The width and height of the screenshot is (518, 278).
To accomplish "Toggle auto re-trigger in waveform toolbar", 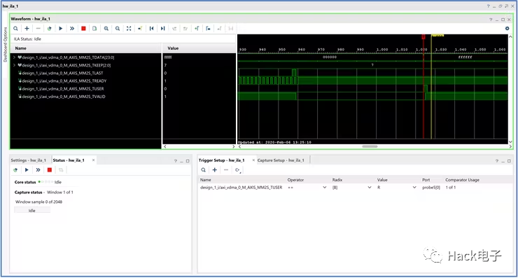I will click(49, 29).
